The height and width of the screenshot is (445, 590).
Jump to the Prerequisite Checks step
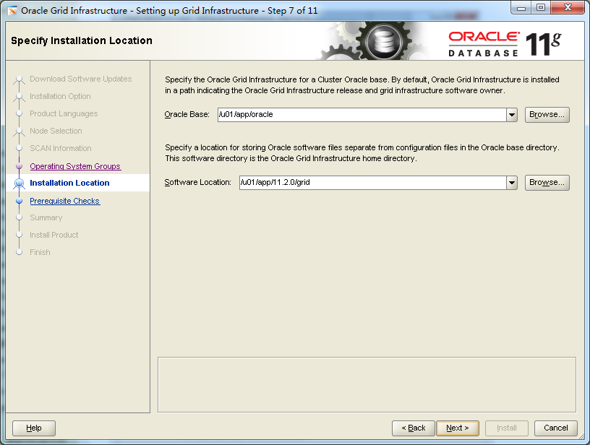click(x=65, y=201)
